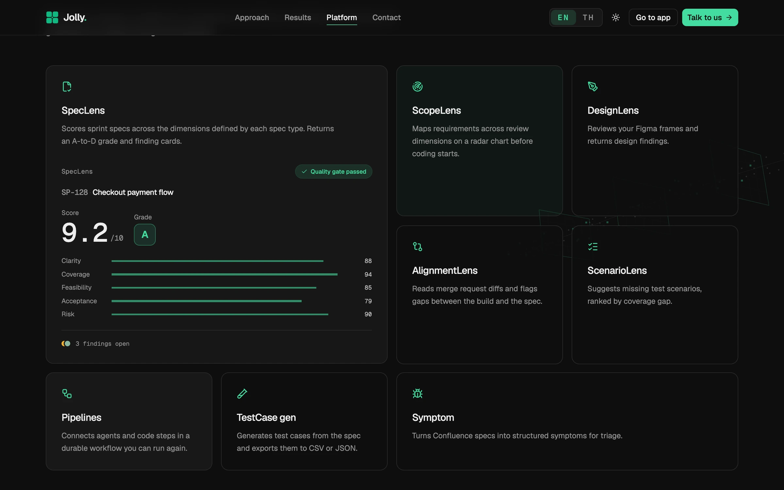This screenshot has width=784, height=490.
Task: Click the Acceptance score bar
Action: click(206, 301)
